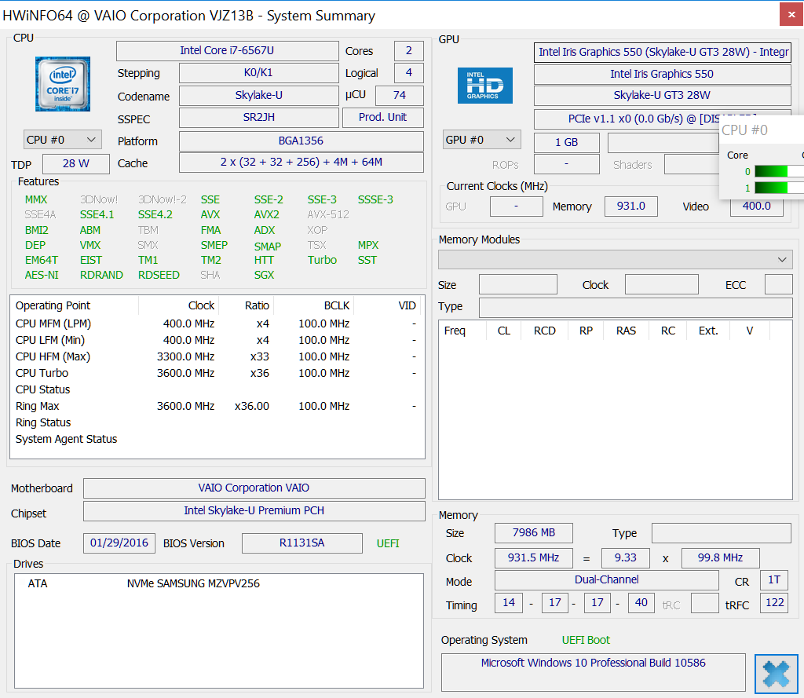The width and height of the screenshot is (804, 698).
Task: Click the Stepping value K0/K1
Action: 258,73
